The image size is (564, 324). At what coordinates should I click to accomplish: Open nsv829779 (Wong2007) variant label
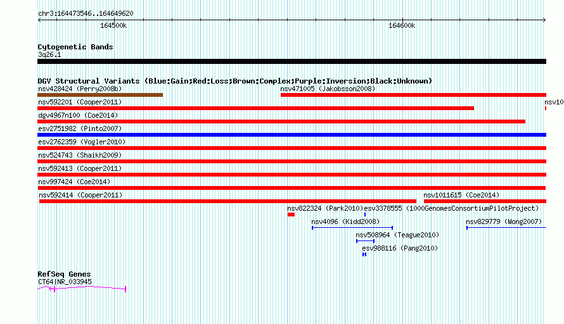pyautogui.click(x=504, y=221)
